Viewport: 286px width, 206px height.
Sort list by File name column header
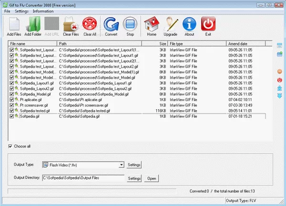click(32, 43)
